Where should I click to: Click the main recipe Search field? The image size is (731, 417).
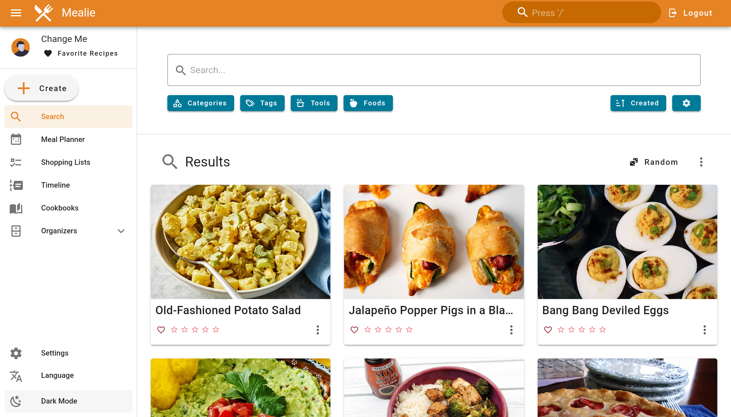tap(433, 70)
